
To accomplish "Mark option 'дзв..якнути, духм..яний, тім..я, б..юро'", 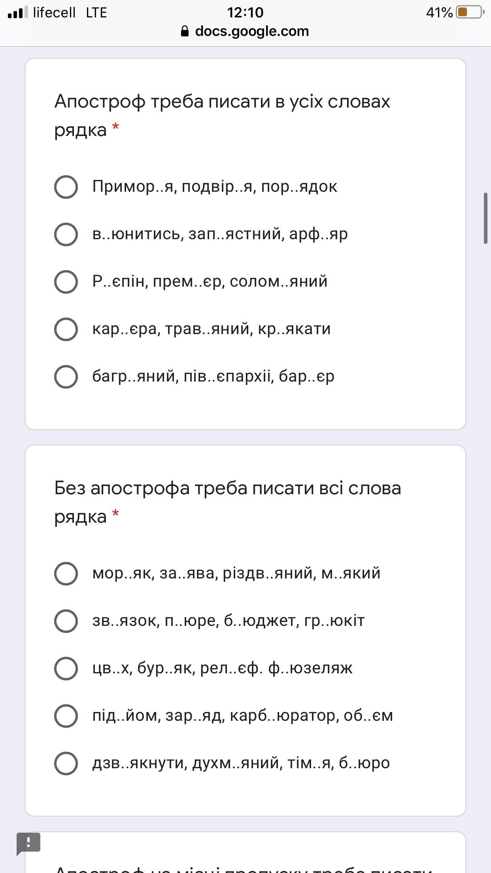I will pos(66,763).
